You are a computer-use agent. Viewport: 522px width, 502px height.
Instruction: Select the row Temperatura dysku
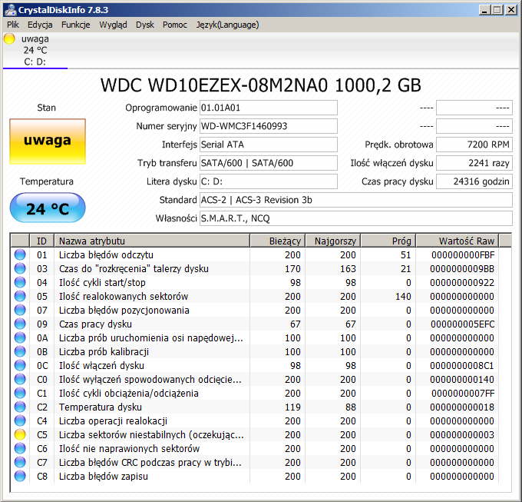(x=255, y=407)
